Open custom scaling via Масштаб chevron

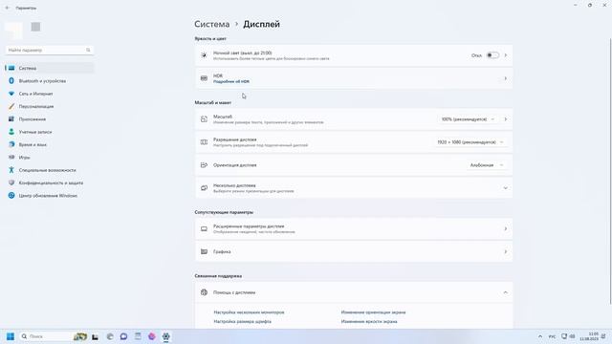(506, 118)
